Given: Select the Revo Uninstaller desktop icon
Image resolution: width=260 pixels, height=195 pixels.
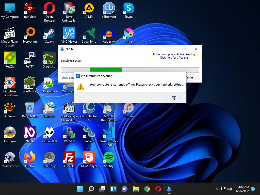Looking at the screenshot, I should [x=69, y=12].
